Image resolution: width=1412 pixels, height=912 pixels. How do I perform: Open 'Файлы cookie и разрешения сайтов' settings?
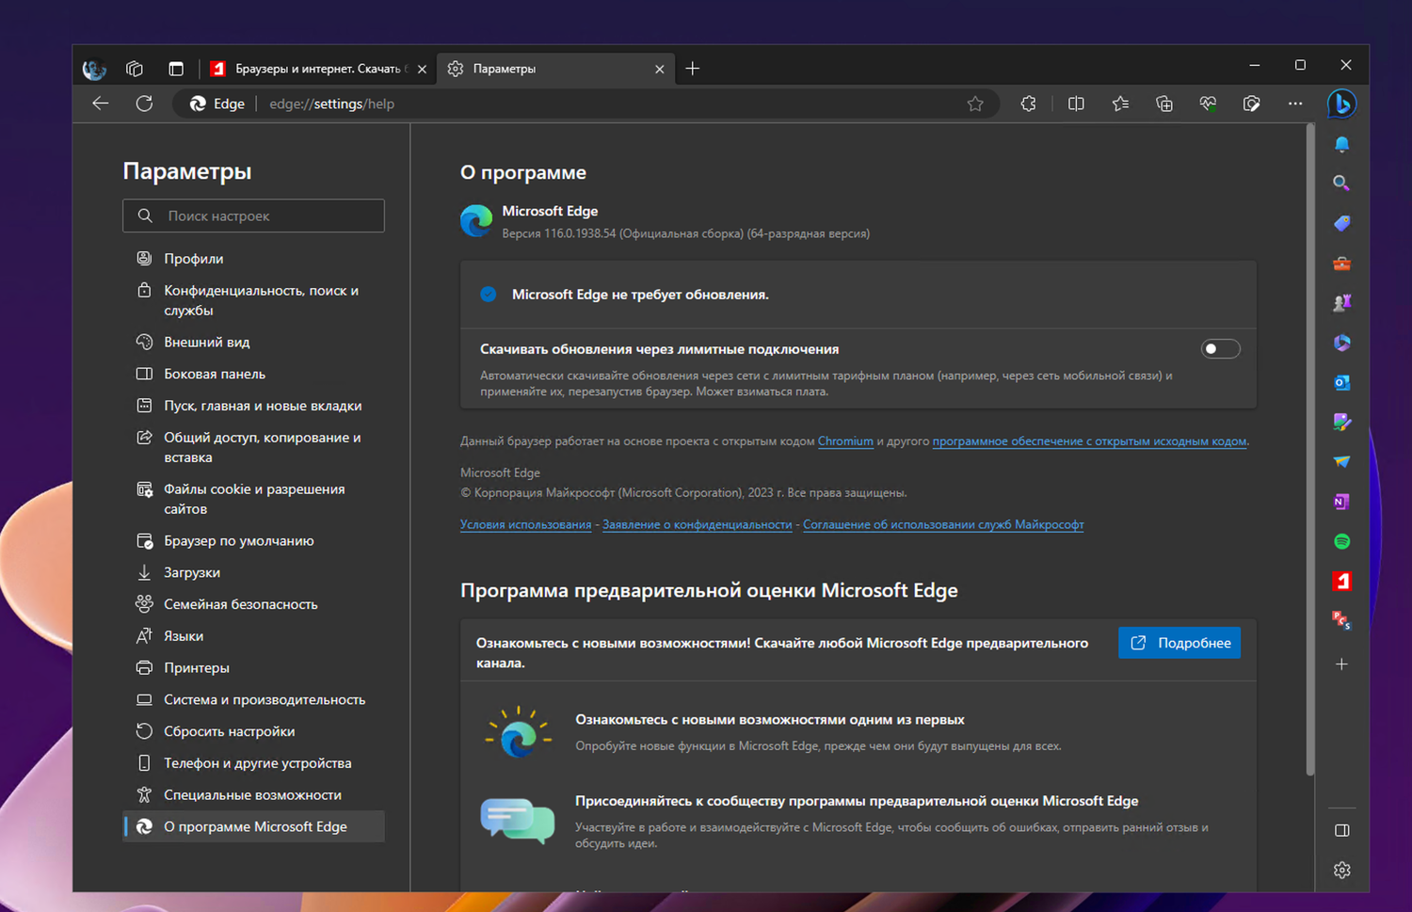point(253,499)
